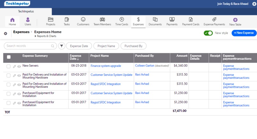
Task: Open the Project Name filter dropdown
Action: pos(106,46)
